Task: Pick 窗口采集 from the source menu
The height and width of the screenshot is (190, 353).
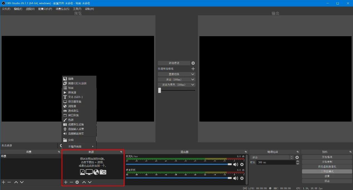Action: [x=79, y=115]
